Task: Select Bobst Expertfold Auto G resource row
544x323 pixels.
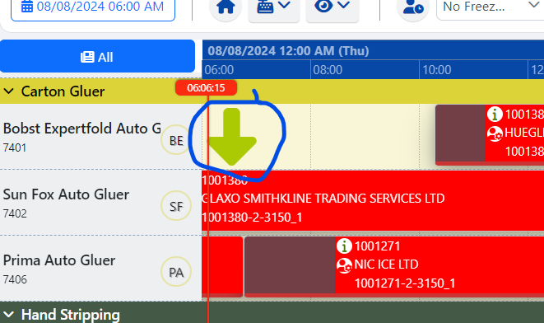Action: [x=100, y=137]
